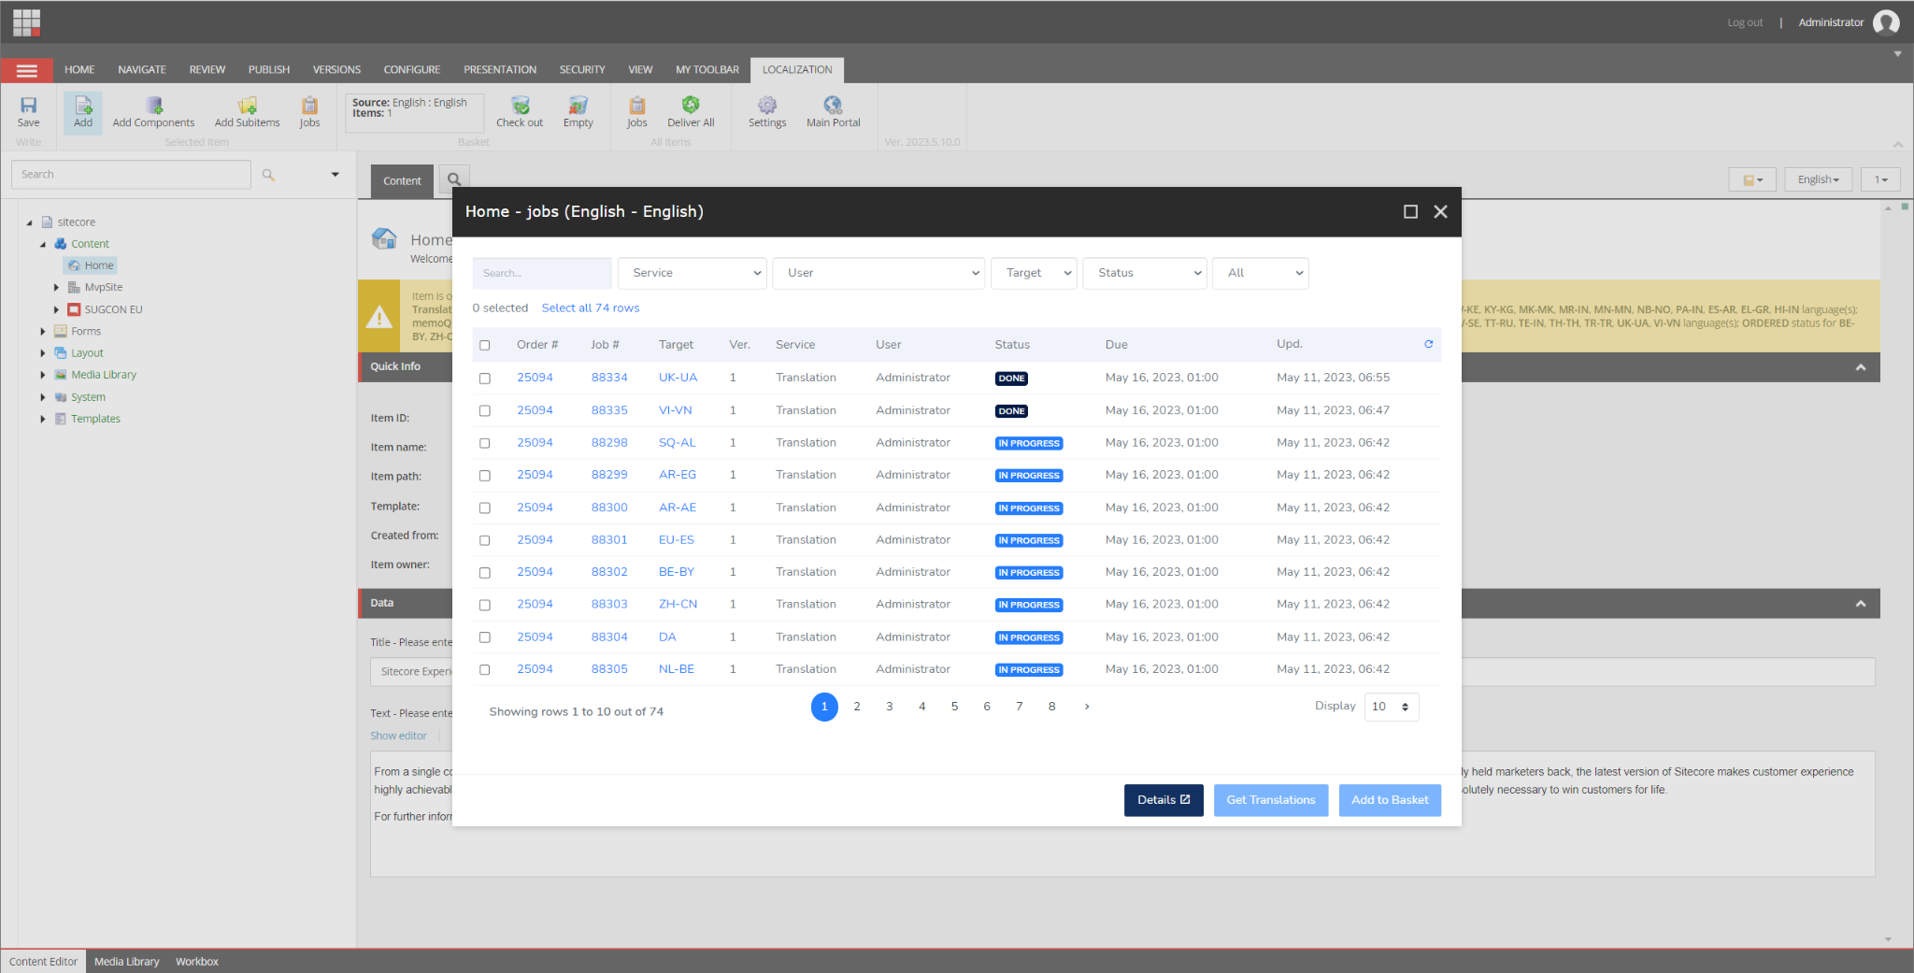Change the Display rows count selector

pyautogui.click(x=1392, y=707)
